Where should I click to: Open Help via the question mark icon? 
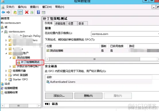(x=38, y=12)
